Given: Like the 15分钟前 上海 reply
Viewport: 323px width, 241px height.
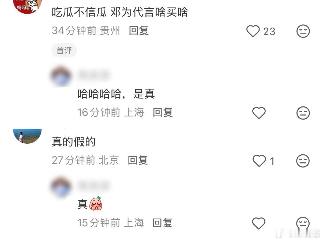Looking at the screenshot, I should tap(259, 223).
